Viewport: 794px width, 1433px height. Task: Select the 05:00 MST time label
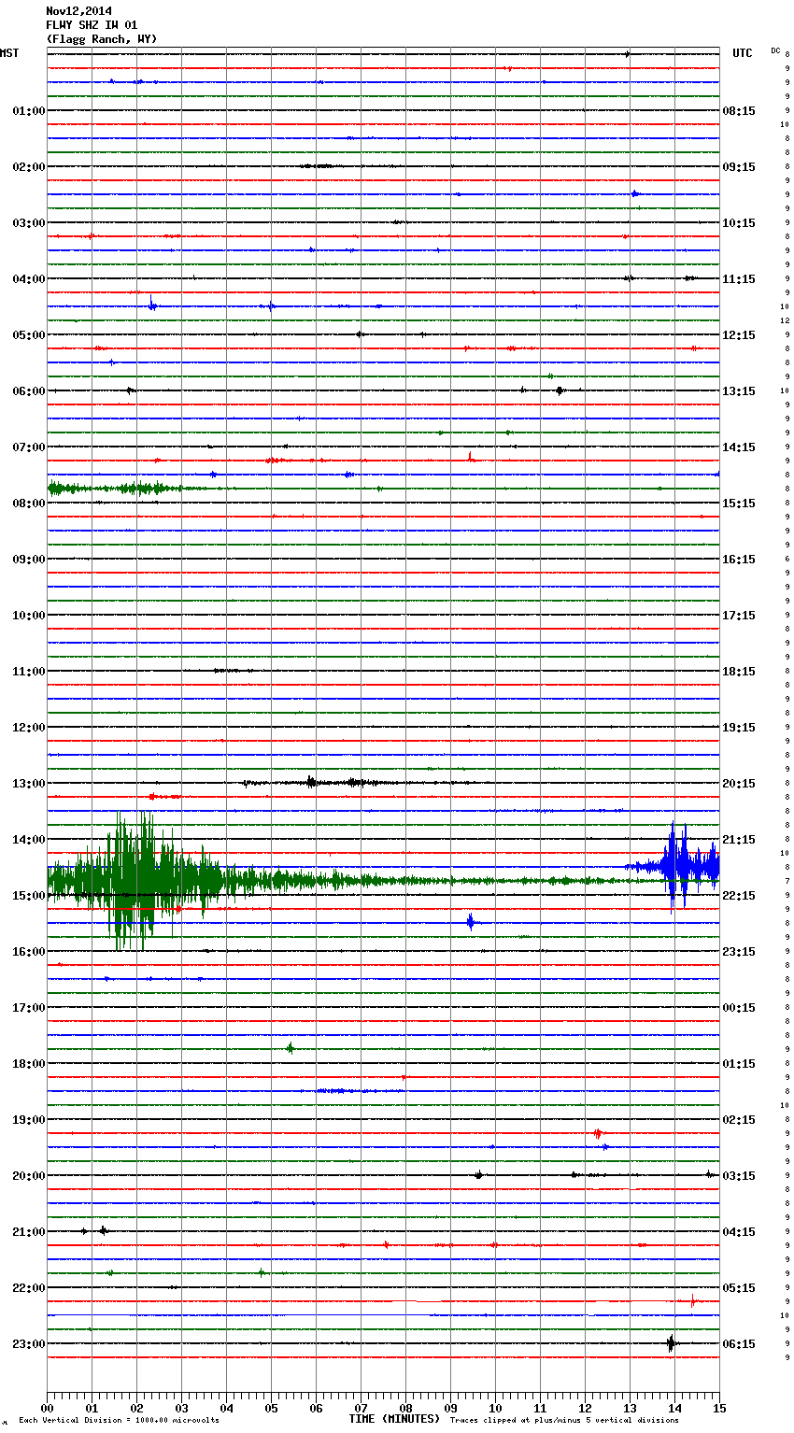pyautogui.click(x=28, y=335)
